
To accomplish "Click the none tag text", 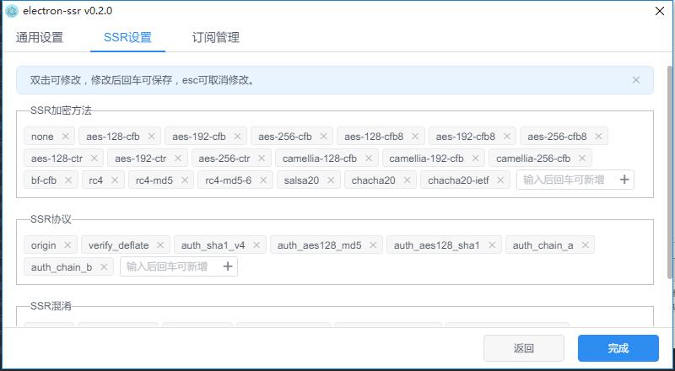I will click(43, 137).
